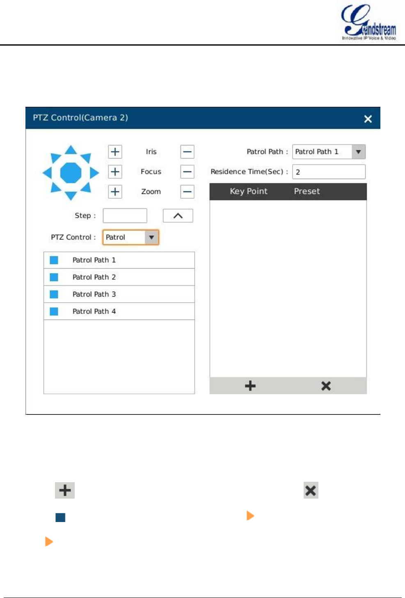Toggle blue square for Patrol Path 2
Image resolution: width=405 pixels, height=598 pixels.
[x=54, y=277]
